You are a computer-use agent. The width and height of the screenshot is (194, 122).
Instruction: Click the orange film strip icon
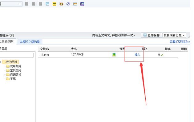[x=75, y=4]
